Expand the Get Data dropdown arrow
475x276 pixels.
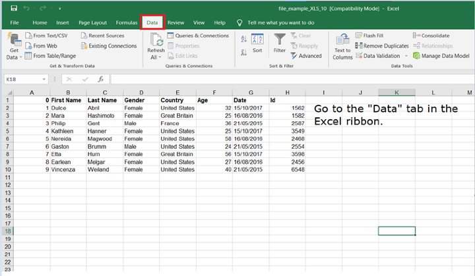[x=20, y=57]
